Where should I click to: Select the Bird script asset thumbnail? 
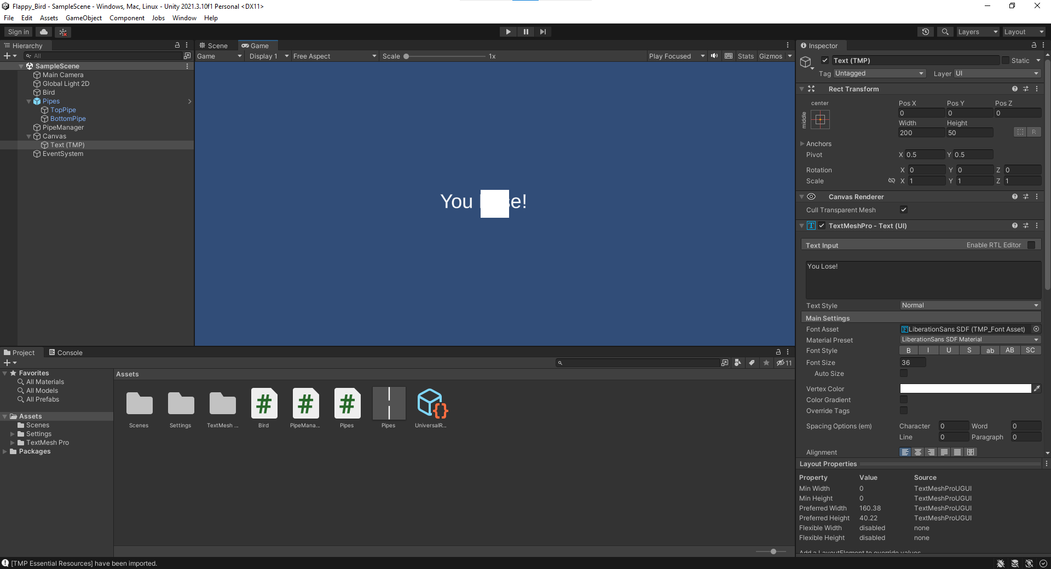click(x=264, y=404)
